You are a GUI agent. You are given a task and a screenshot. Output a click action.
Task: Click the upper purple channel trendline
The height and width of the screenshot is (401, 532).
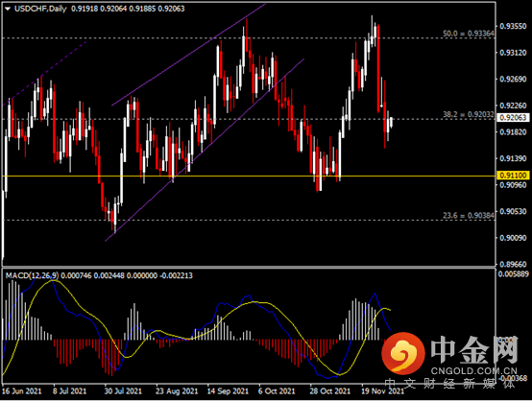[188, 55]
